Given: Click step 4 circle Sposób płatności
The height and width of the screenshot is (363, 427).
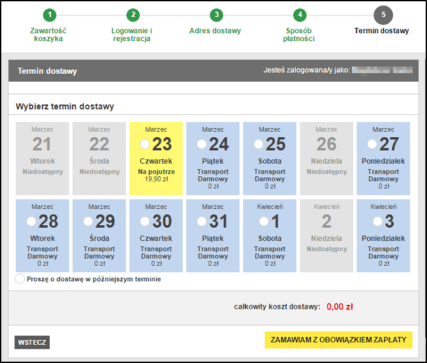Looking at the screenshot, I should [x=299, y=14].
